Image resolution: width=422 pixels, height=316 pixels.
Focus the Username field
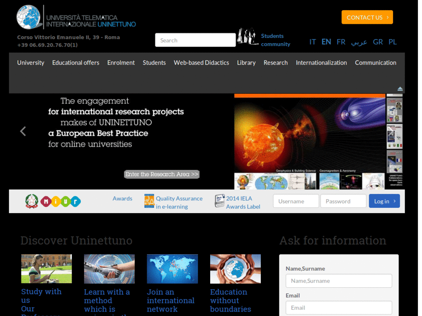(296, 201)
